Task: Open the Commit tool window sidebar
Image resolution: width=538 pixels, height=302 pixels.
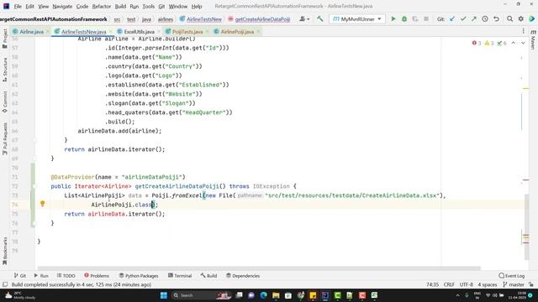Action: (x=5, y=102)
